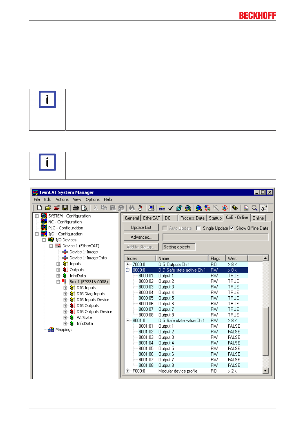Click the NC - Configuration tree node
The height and width of the screenshot is (432, 305).
[x=65, y=222]
